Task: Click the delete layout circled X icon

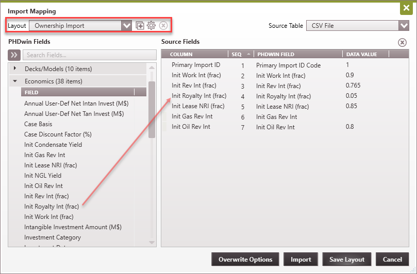Action: click(163, 26)
